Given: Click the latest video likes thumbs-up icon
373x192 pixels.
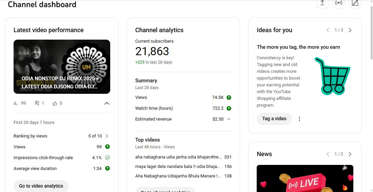Looking at the screenshot, I should point(55,103).
